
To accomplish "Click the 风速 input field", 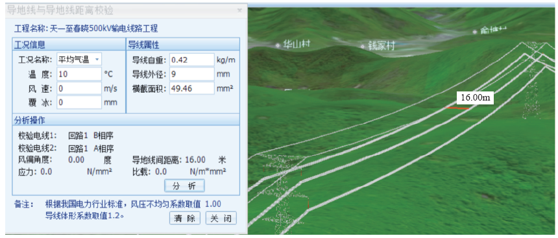I will (x=79, y=88).
